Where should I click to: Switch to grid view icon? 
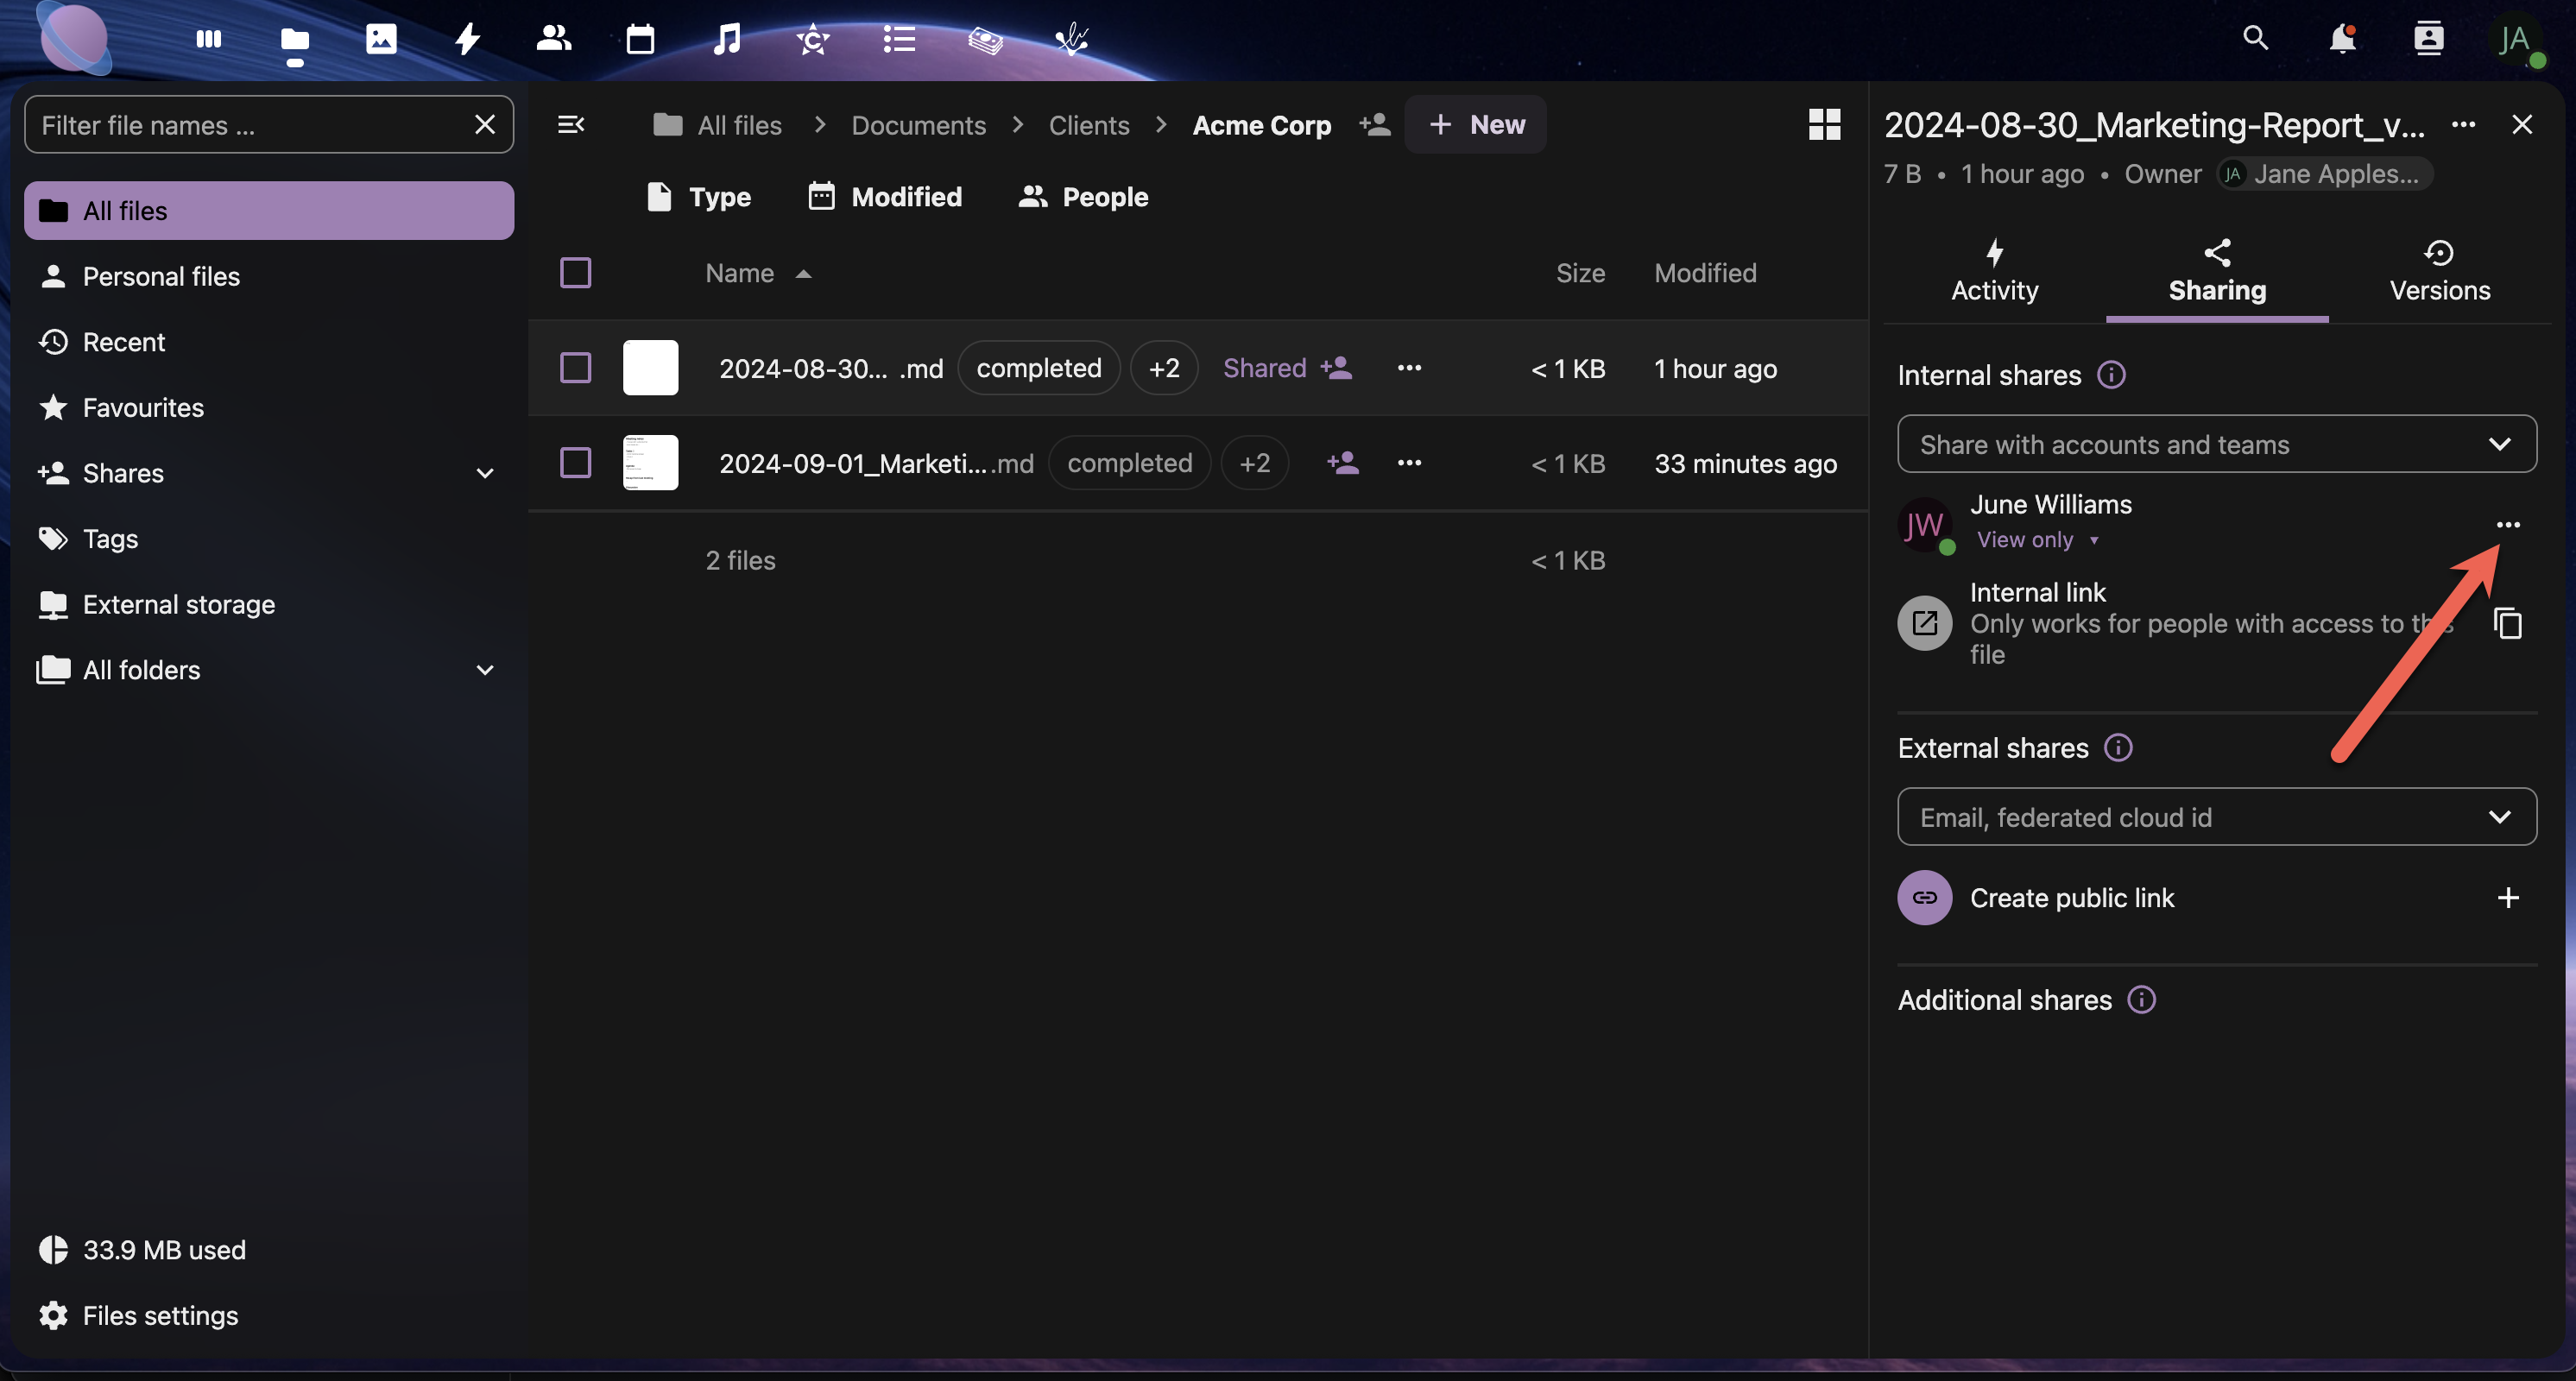(x=1824, y=125)
